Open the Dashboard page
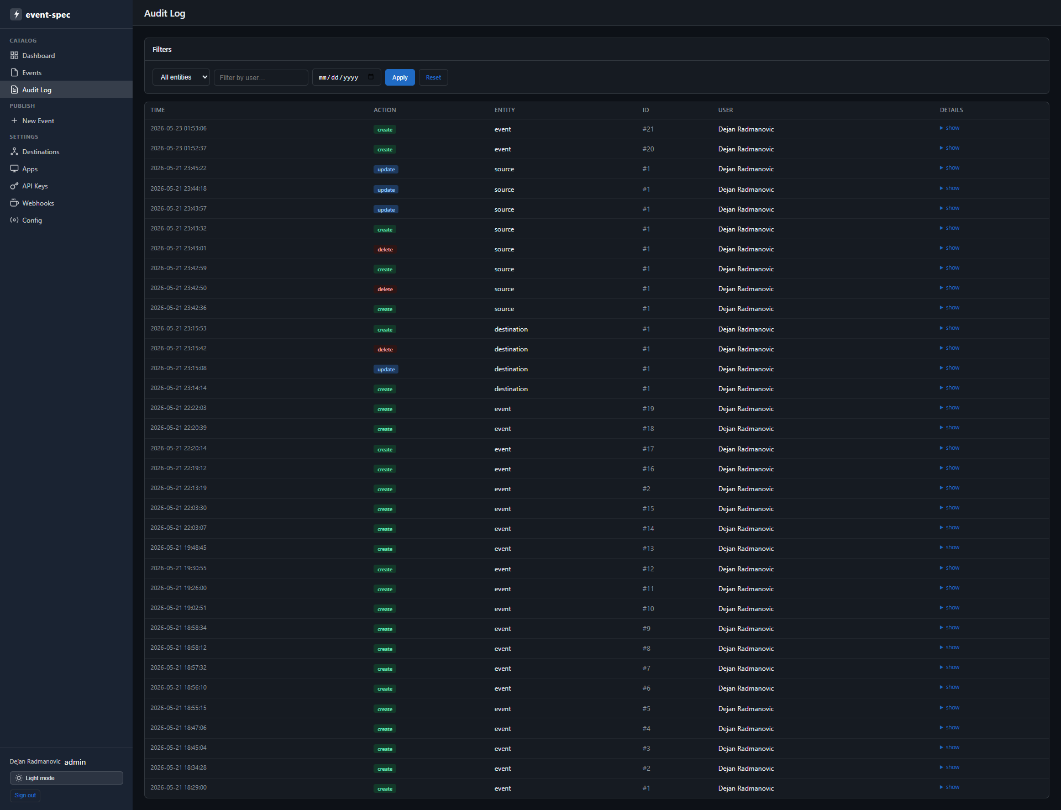Screen dimensions: 1061x810 (x=66, y=55)
